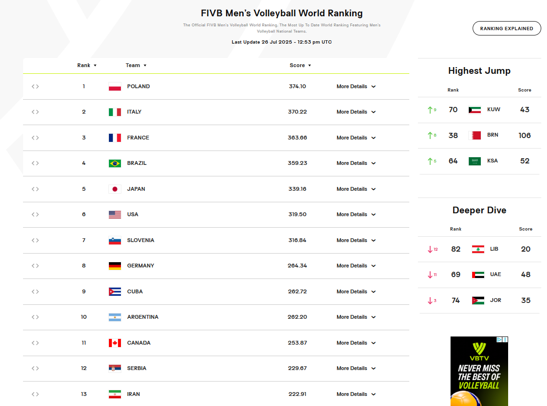The image size is (547, 406).
Task: Click the Canada flag icon
Action: pos(115,343)
